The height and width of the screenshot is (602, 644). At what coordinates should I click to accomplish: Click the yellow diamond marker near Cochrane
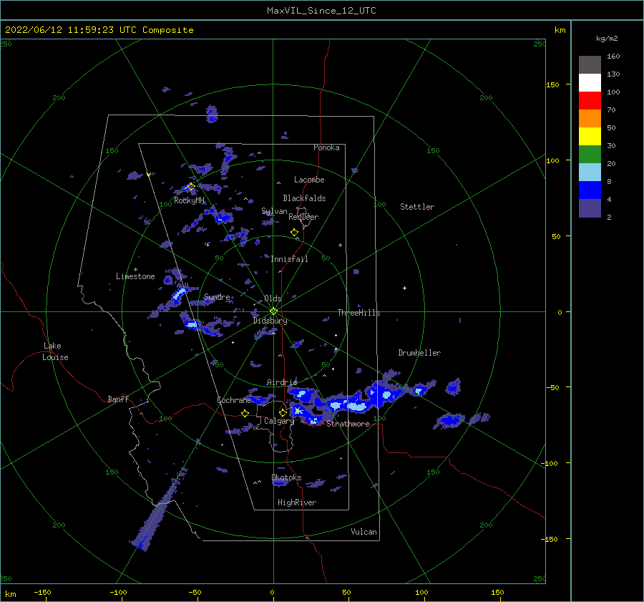point(245,413)
